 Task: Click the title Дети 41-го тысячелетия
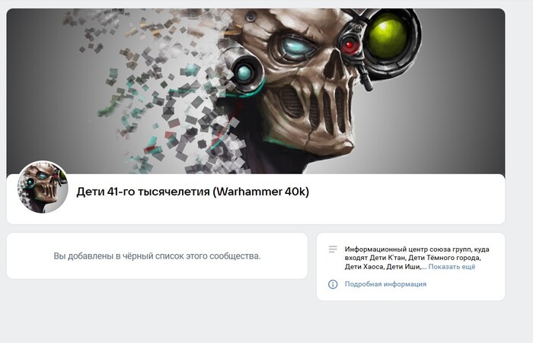click(x=143, y=192)
